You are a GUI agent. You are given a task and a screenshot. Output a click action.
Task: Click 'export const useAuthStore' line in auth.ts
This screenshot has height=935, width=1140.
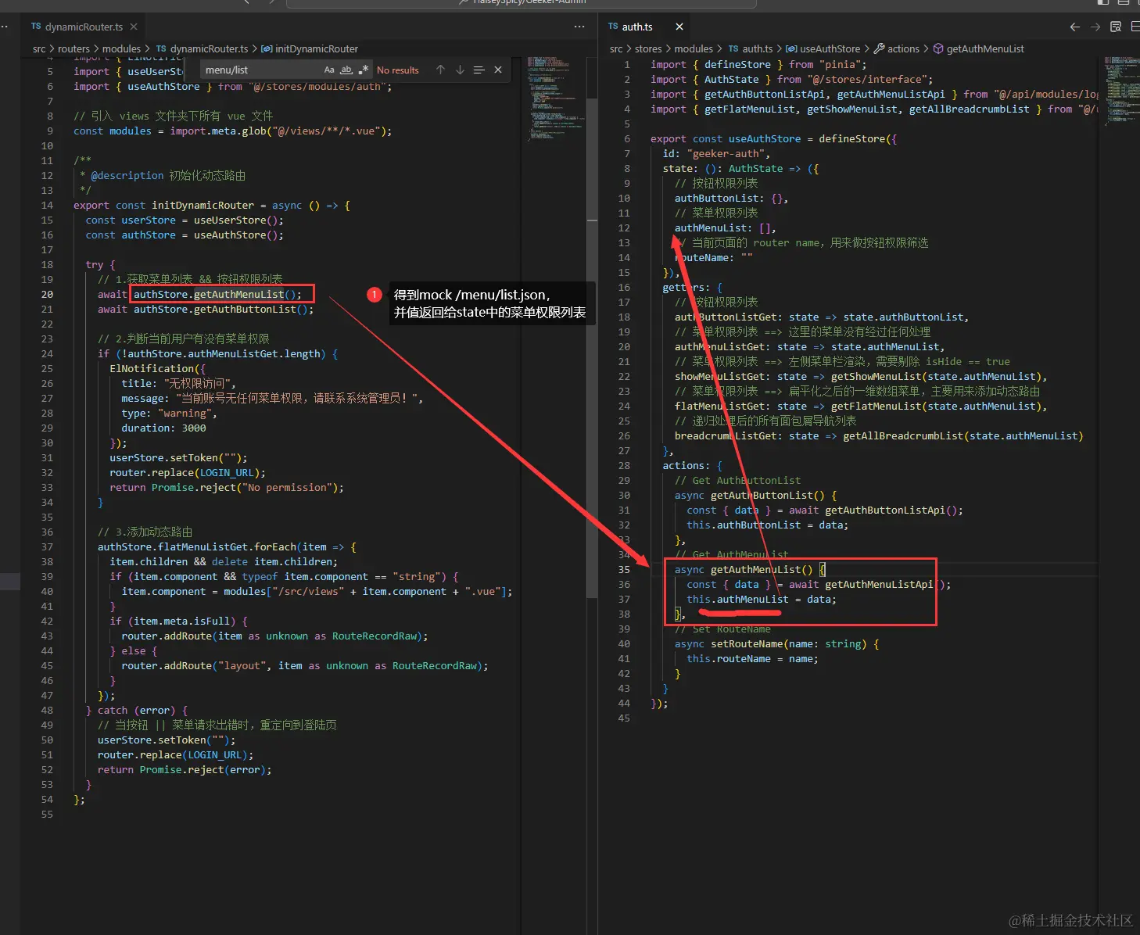774,138
